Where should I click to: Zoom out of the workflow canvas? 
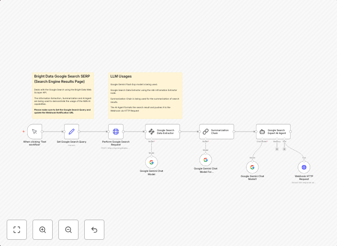click(68, 230)
